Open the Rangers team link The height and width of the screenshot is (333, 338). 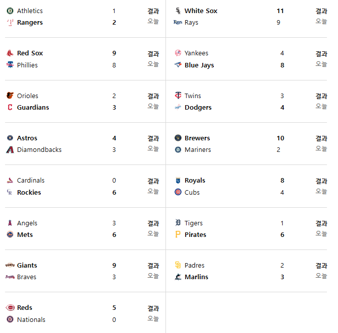pos(30,23)
